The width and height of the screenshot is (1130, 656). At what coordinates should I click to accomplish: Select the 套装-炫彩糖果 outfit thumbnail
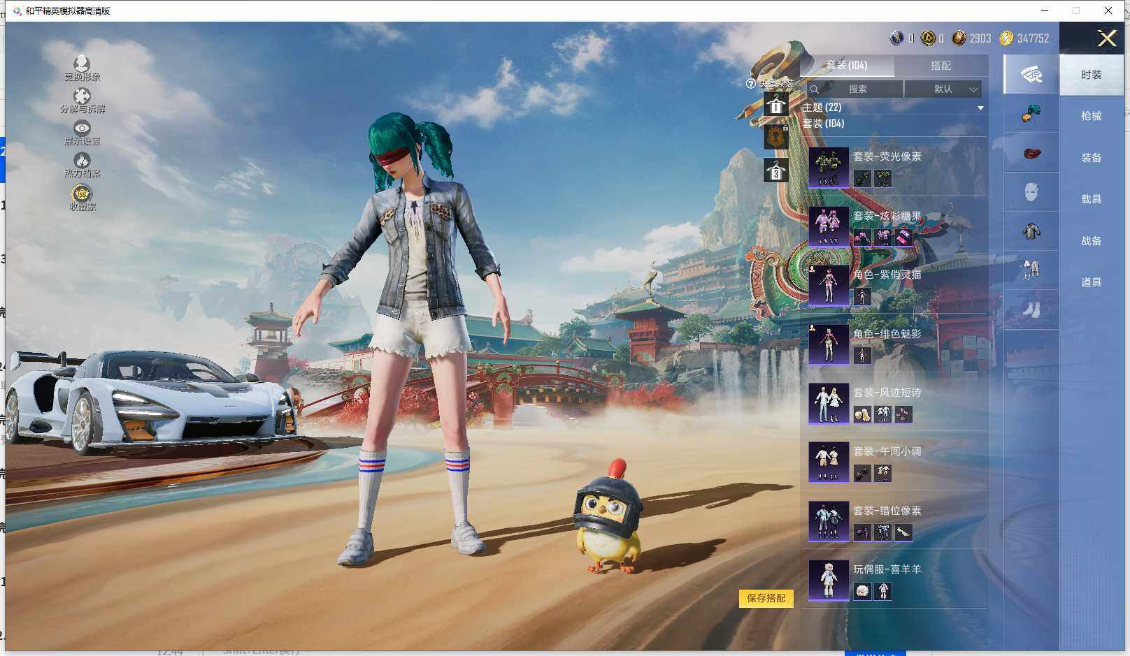[x=829, y=226]
